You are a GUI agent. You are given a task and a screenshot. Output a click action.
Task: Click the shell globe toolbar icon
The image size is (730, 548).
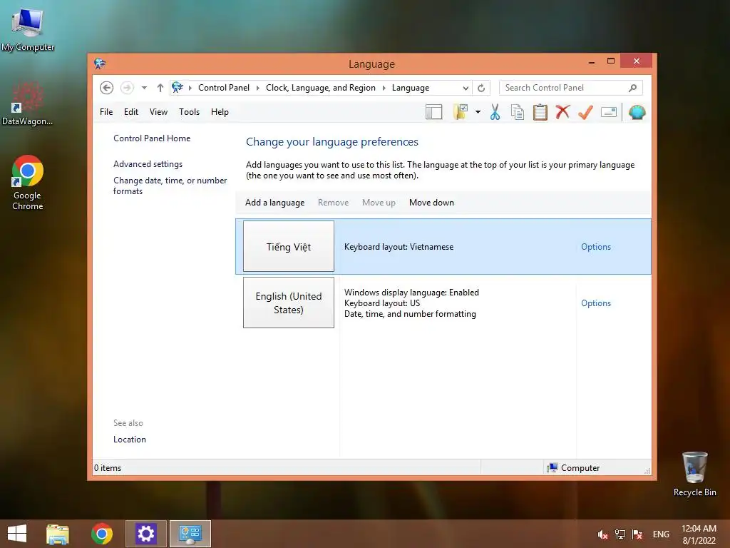(637, 112)
